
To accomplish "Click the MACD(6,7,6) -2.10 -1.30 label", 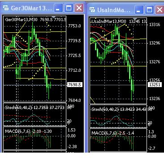I will click(28, 131).
